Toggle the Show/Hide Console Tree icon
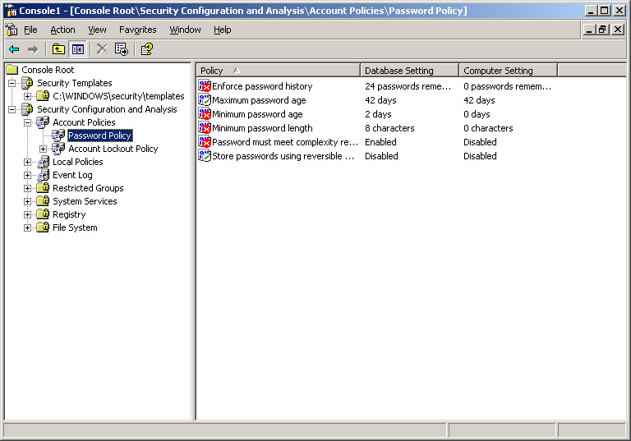This screenshot has width=631, height=441. pyautogui.click(x=77, y=49)
